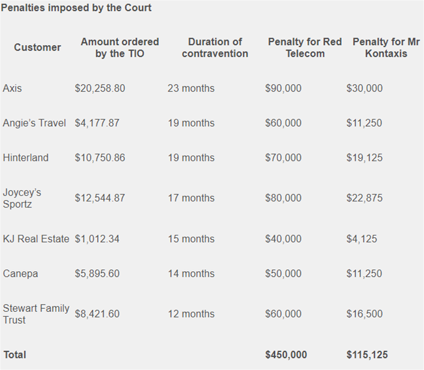Click the Axis customer cell
This screenshot has height=370, width=424.
[x=12, y=88]
